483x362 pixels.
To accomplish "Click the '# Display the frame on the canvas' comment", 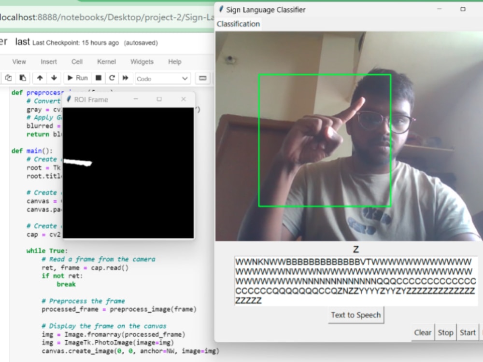I will coord(104,326).
